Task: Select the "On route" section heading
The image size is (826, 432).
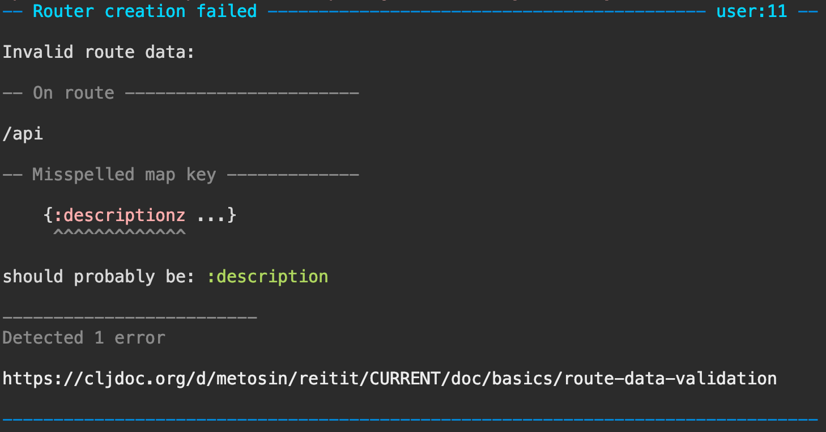Action: (74, 93)
